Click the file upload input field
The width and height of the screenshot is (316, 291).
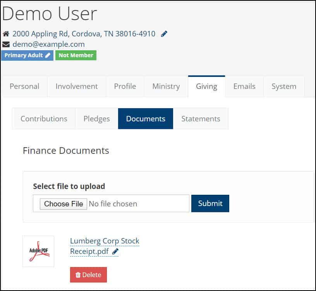[x=111, y=203]
